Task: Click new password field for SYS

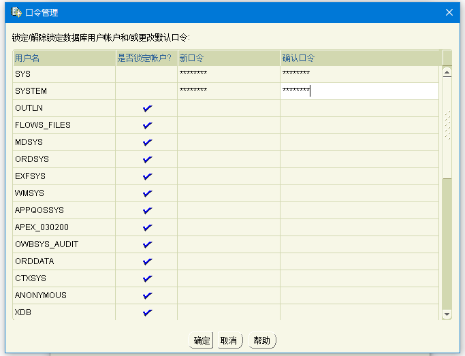Action: pyautogui.click(x=228, y=74)
